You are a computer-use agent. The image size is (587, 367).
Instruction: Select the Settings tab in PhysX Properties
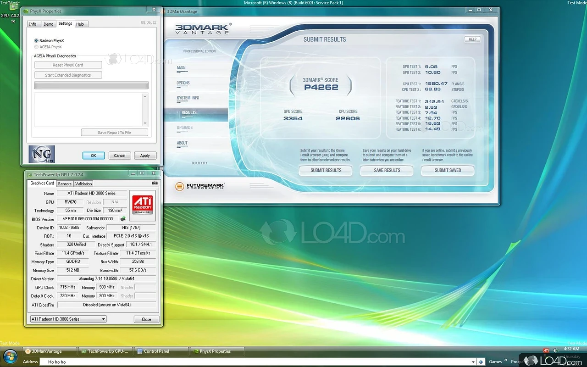click(x=65, y=23)
